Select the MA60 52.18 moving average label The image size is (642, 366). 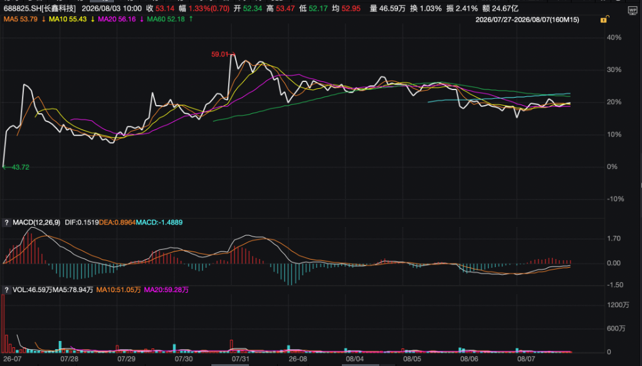[166, 19]
